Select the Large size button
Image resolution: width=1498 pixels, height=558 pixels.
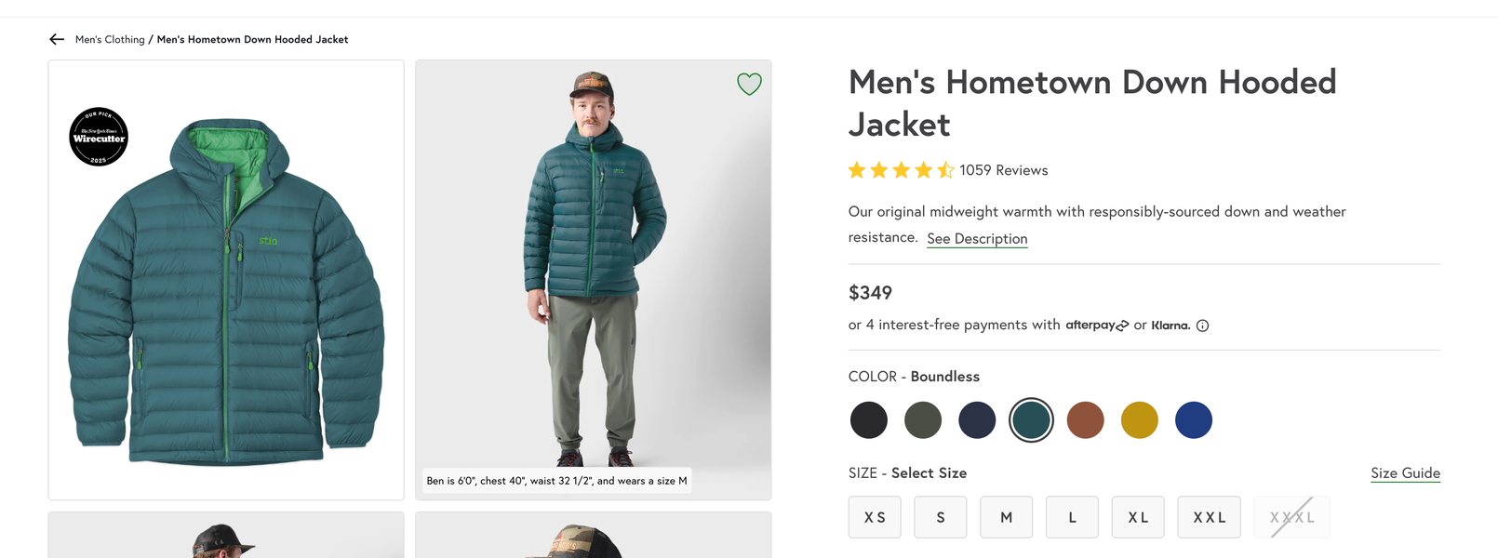coord(1072,517)
